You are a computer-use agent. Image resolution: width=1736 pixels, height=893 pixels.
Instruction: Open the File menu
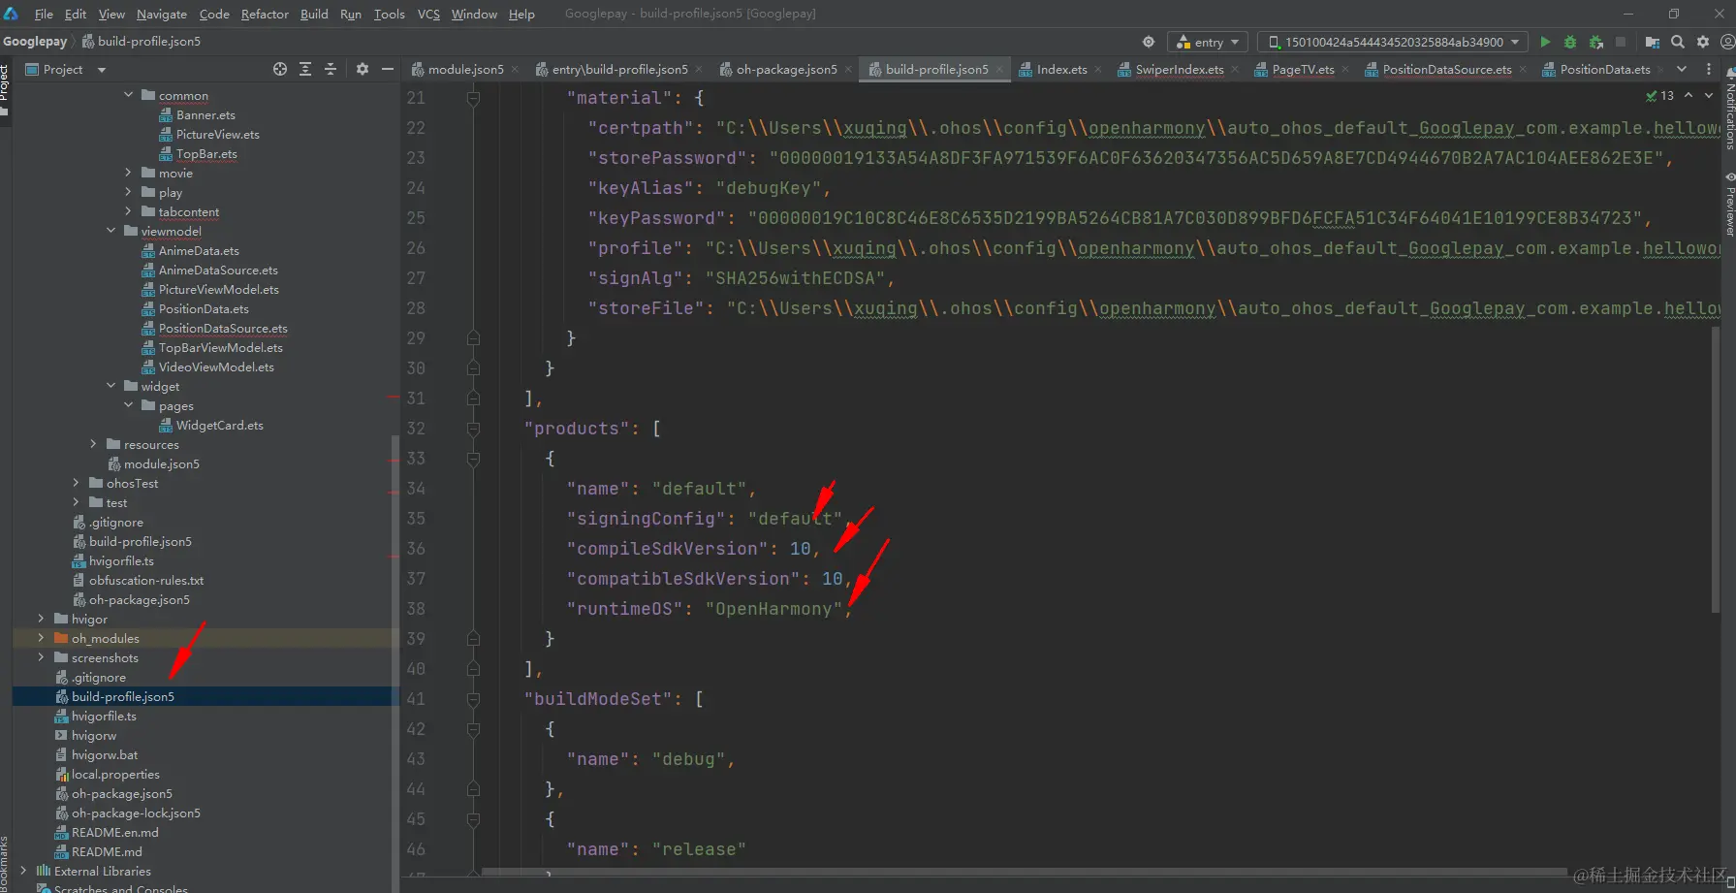[44, 14]
